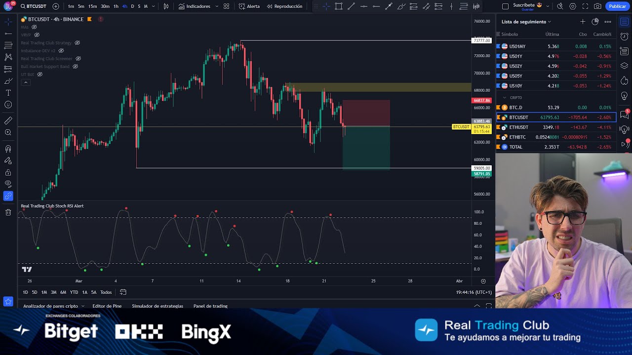
Task: Open watchlist advanced view pie icon
Action: [x=595, y=22]
